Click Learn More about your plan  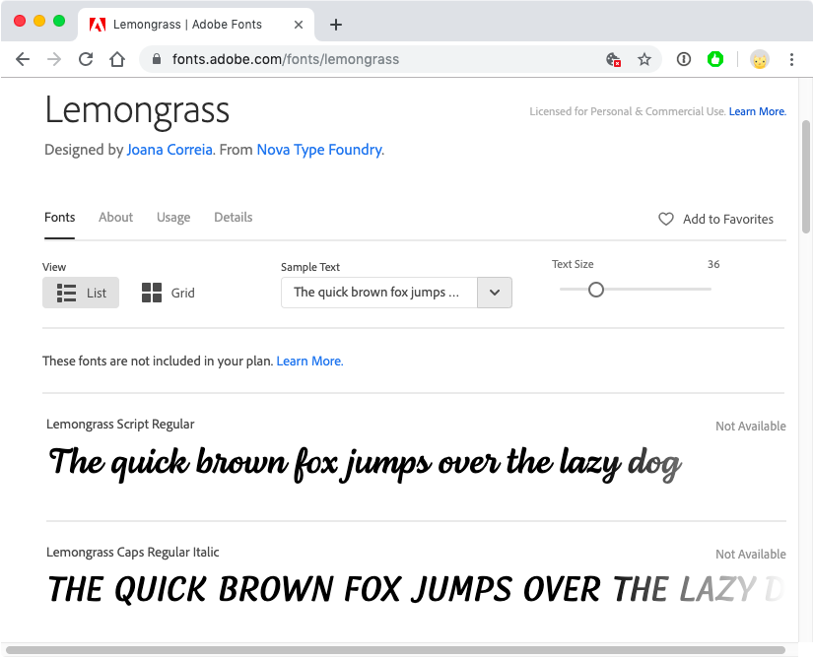[309, 362]
